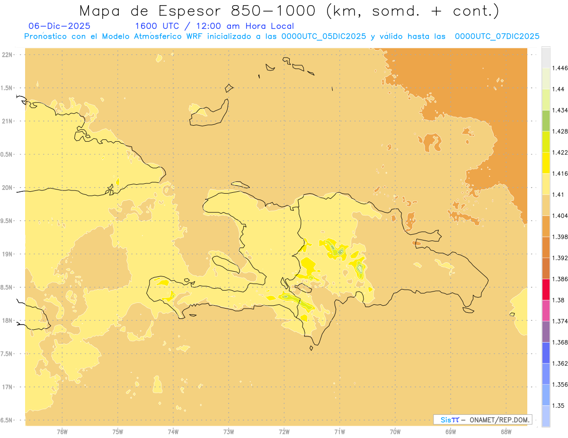
Task: Click the '75W' longitude axis label
Action: tap(118, 432)
